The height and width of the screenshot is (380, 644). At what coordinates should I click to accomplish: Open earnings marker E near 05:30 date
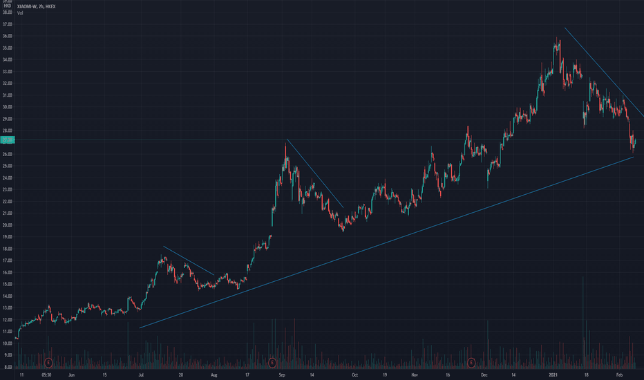(x=48, y=363)
